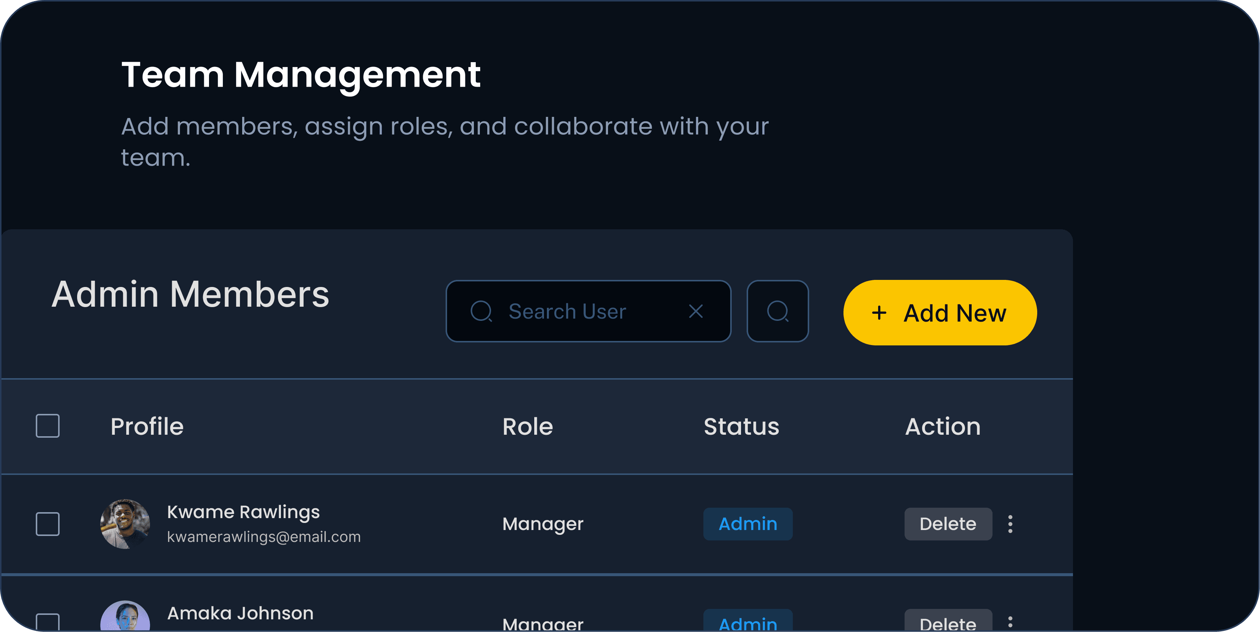Click the standalone search button beside the field
This screenshot has height=632, width=1260.
(777, 312)
